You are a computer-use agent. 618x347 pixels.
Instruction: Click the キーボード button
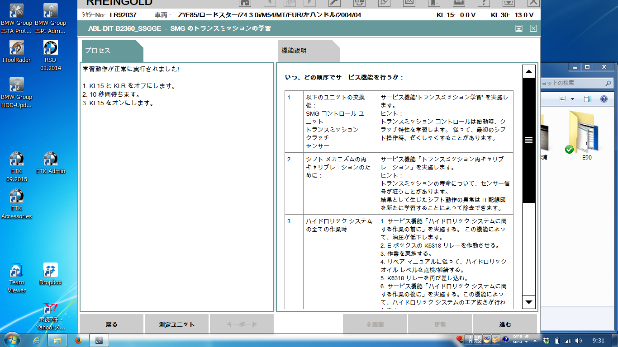click(242, 324)
